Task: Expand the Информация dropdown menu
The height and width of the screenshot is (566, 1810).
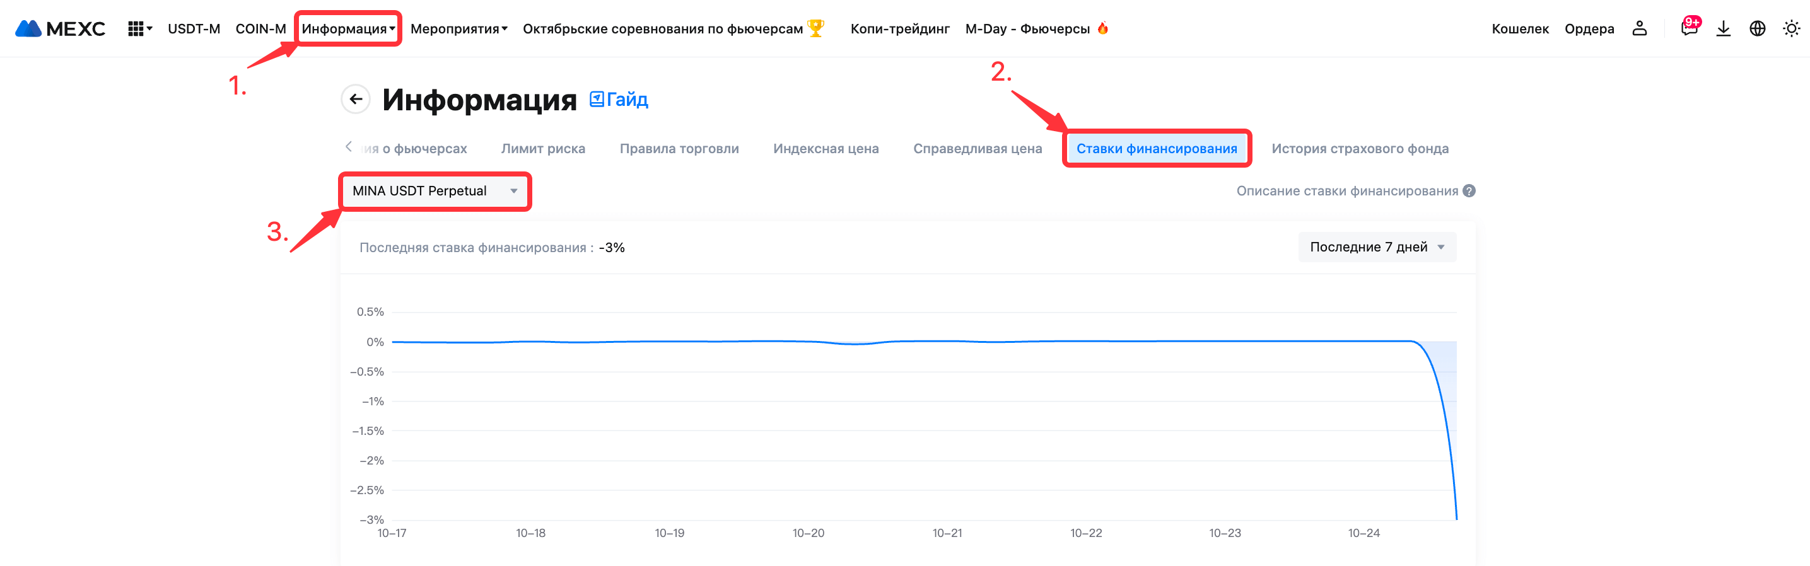Action: [x=347, y=29]
